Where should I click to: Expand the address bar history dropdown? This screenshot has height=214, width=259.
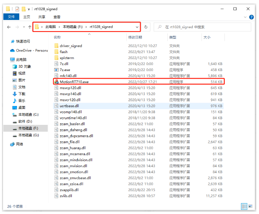pyautogui.click(x=137, y=27)
